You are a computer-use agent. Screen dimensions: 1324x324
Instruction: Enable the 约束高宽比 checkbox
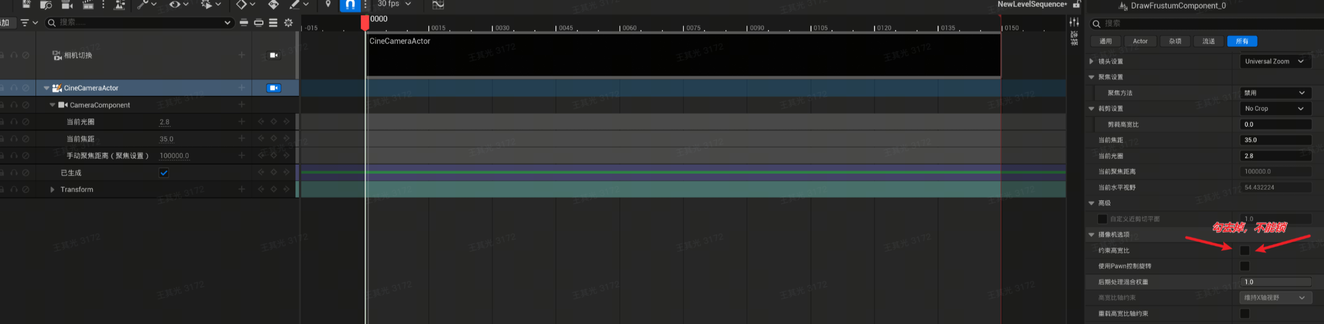pos(1244,251)
